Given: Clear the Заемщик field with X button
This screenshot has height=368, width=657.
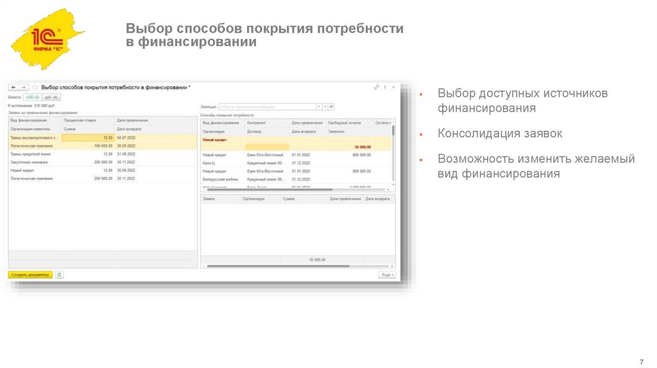Looking at the screenshot, I should tap(325, 107).
